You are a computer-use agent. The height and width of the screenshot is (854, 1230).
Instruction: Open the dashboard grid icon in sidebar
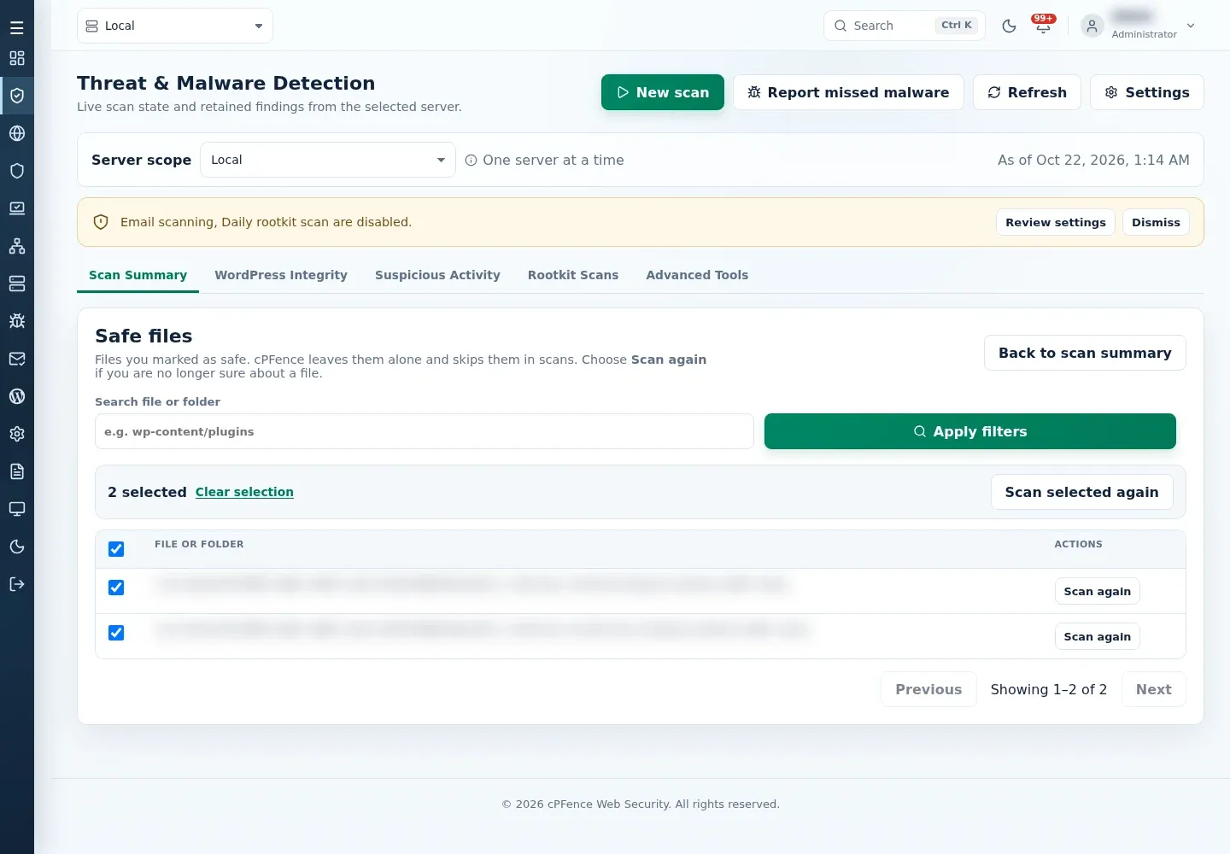click(x=17, y=58)
